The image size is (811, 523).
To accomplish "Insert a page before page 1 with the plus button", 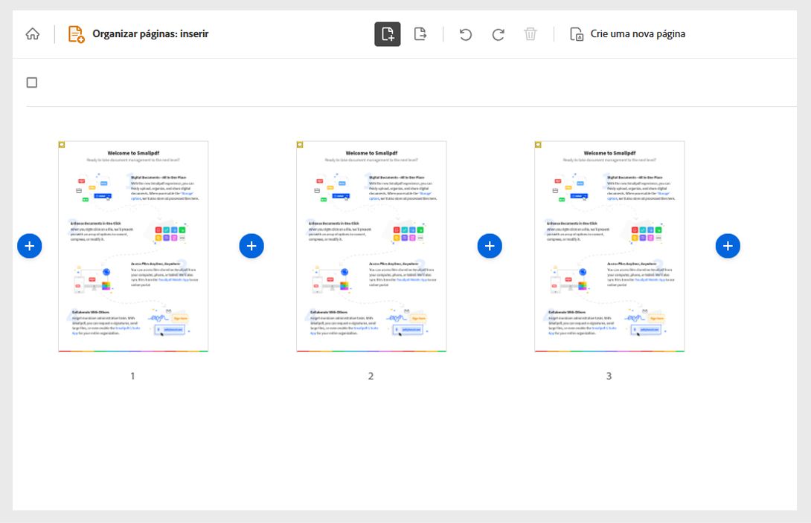I will (x=30, y=245).
